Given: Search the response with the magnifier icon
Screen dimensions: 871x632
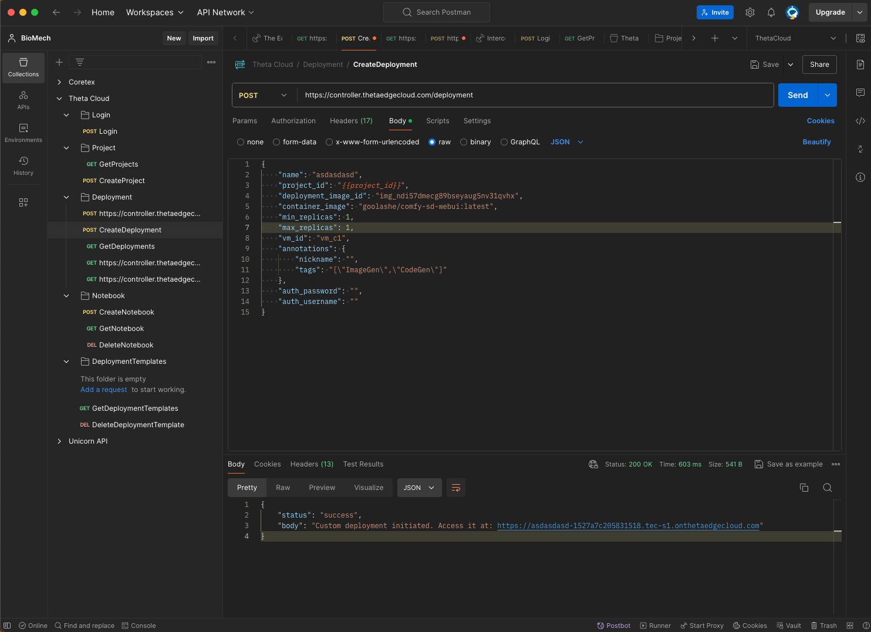Looking at the screenshot, I should 828,488.
